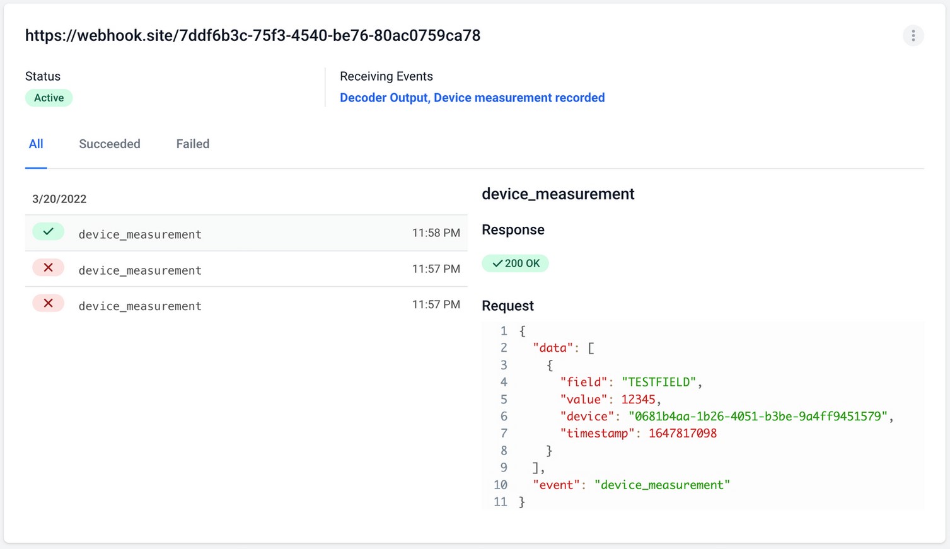Click the red X on the last event

pos(48,304)
